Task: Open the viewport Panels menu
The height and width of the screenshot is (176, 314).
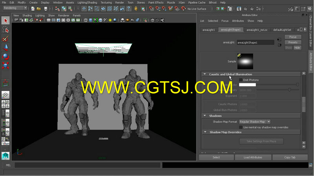Action: (77, 15)
